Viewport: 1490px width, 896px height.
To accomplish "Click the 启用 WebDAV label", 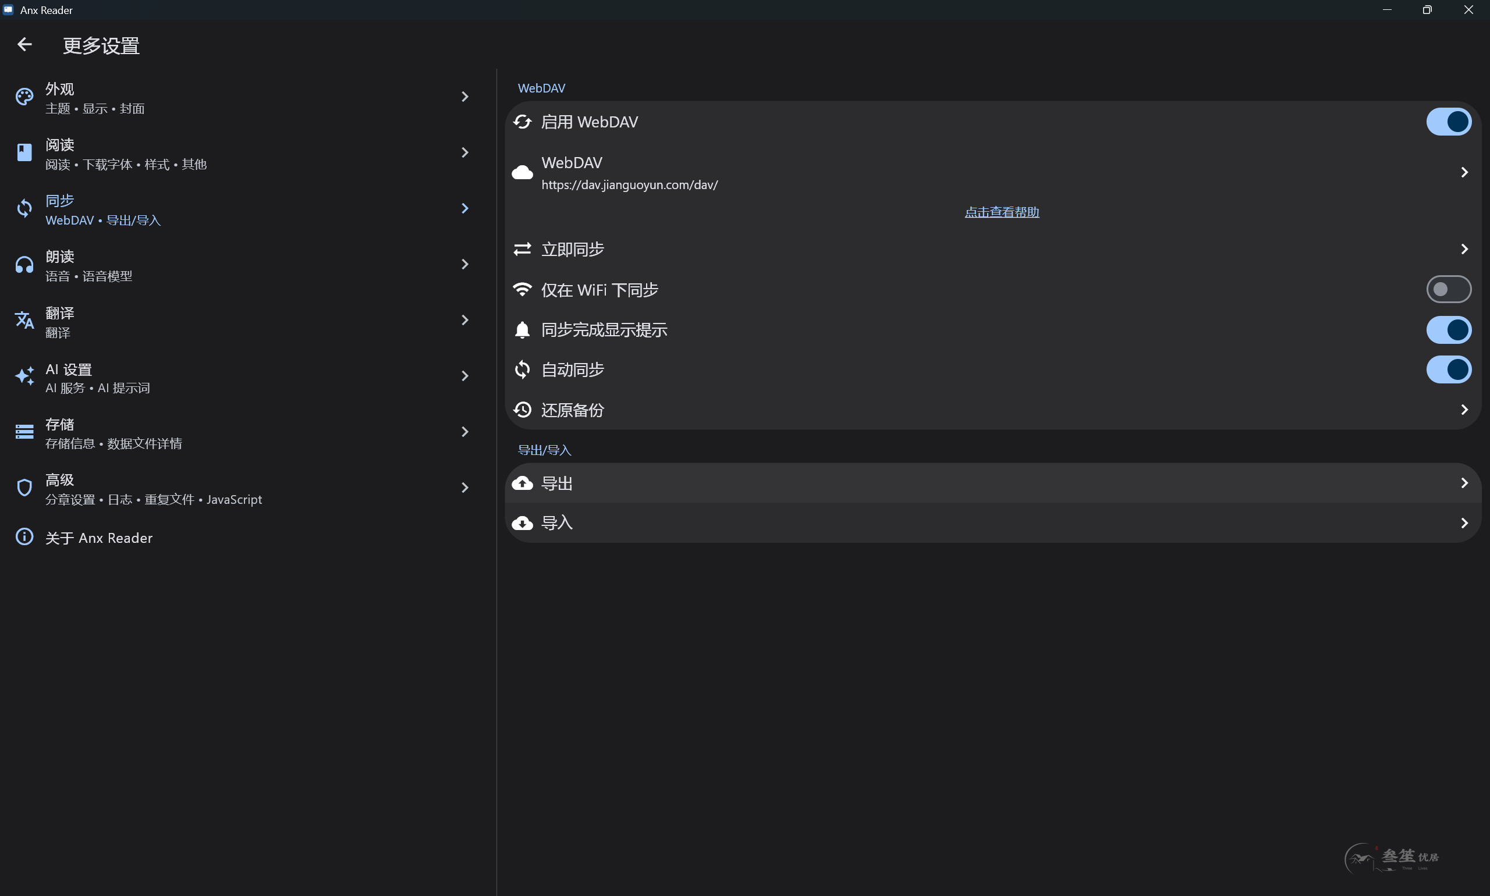I will coord(590,122).
